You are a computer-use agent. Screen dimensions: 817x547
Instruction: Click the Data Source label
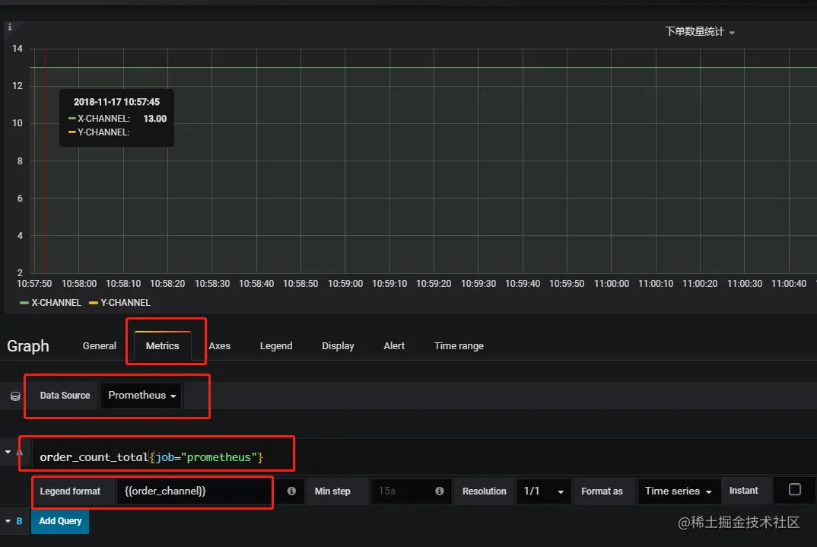pos(65,396)
